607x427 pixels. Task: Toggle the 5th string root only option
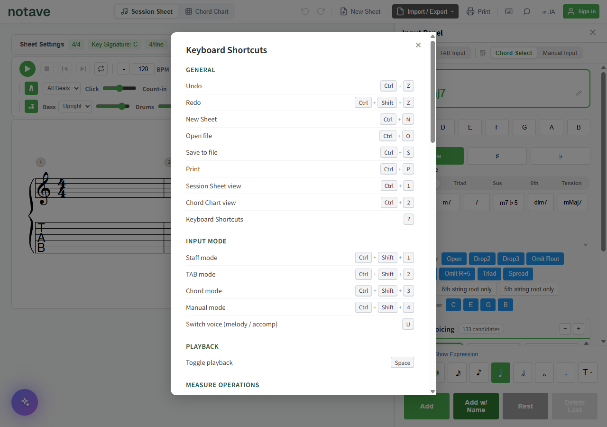(529, 289)
